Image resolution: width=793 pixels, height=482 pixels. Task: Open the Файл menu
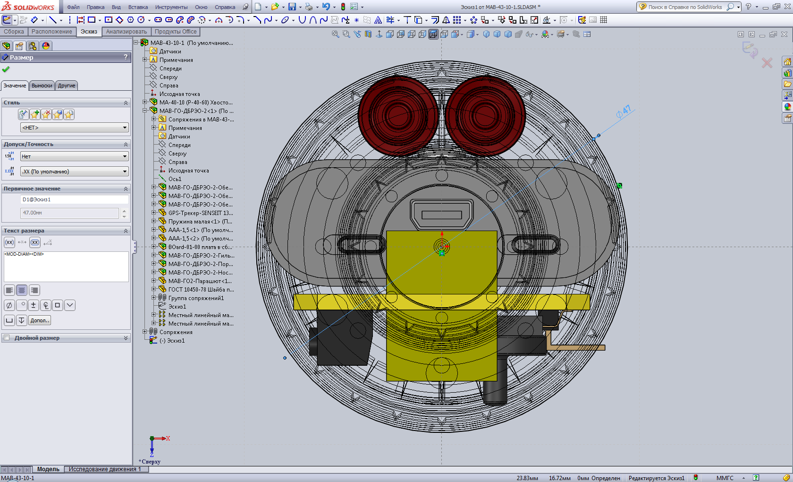pyautogui.click(x=73, y=7)
